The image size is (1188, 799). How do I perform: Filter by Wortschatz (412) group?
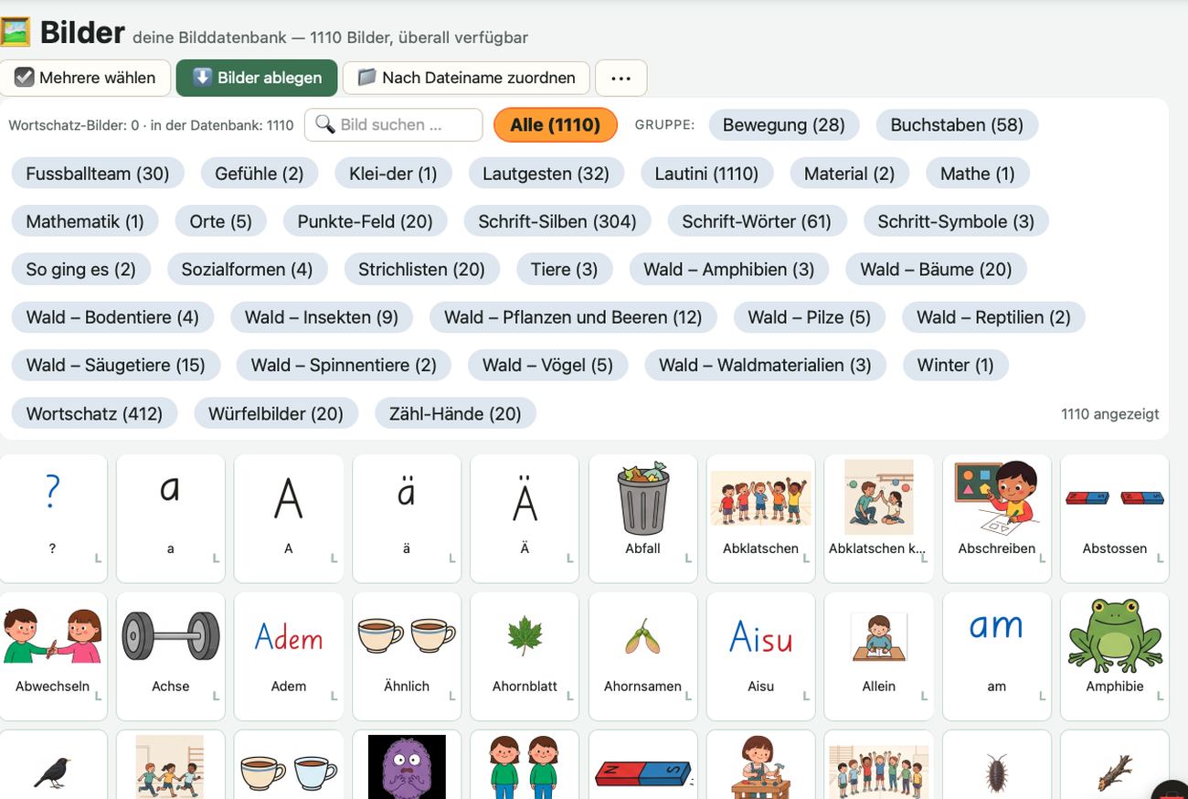pos(94,413)
